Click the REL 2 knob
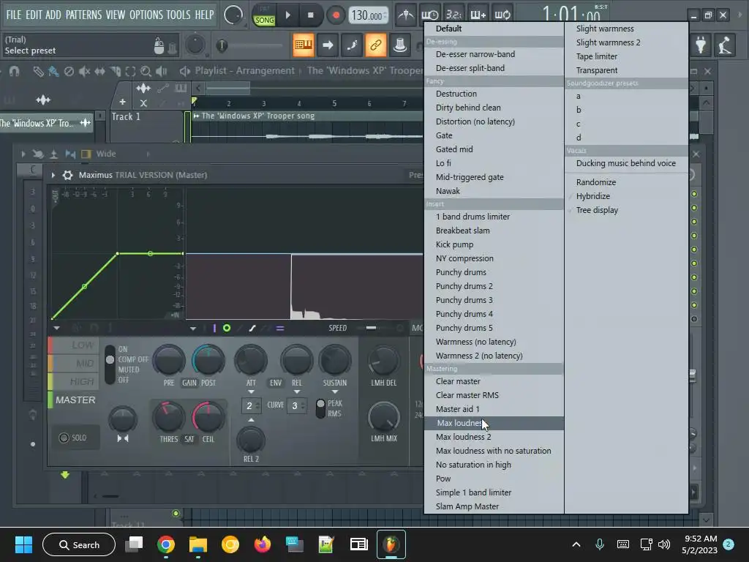The height and width of the screenshot is (562, 749). tap(251, 440)
